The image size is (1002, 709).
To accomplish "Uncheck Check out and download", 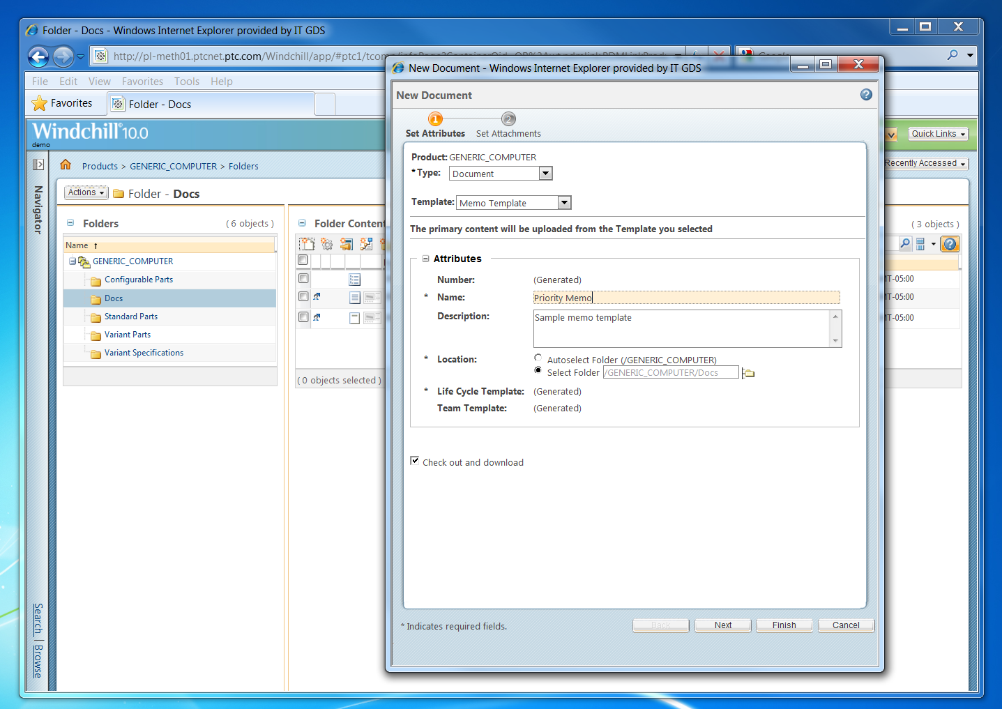I will point(414,460).
